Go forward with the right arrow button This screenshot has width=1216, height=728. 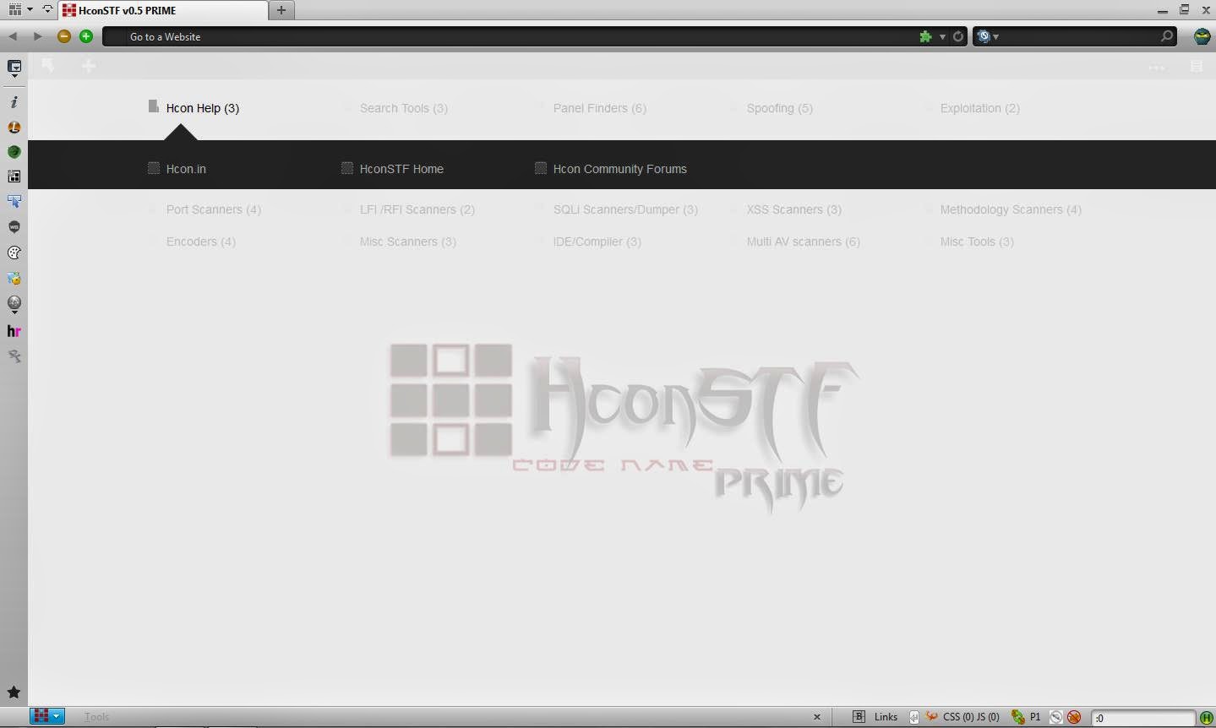point(37,36)
